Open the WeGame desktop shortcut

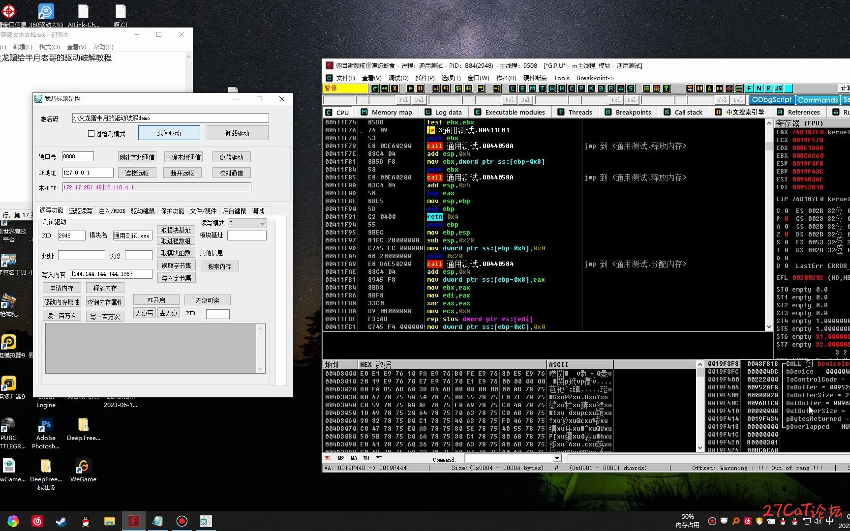(83, 470)
